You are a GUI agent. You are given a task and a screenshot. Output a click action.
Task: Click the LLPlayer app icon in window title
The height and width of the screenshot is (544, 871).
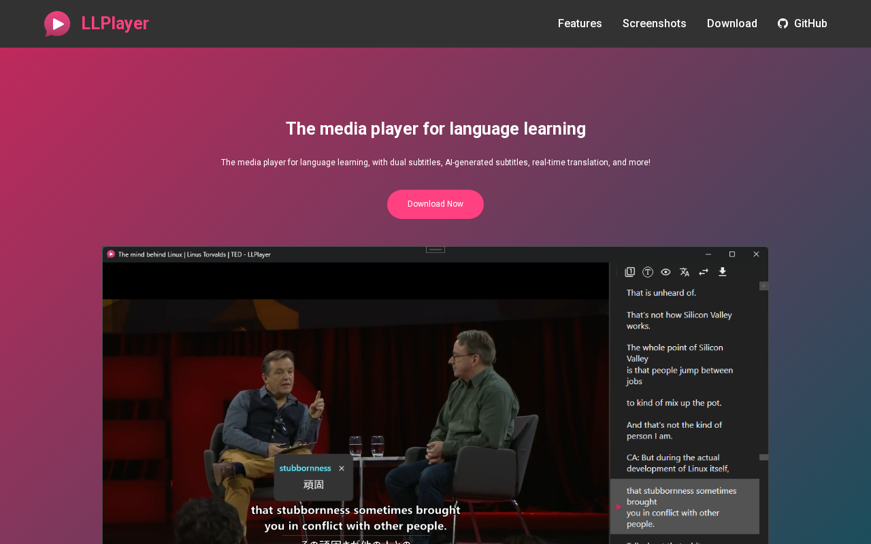coord(111,254)
